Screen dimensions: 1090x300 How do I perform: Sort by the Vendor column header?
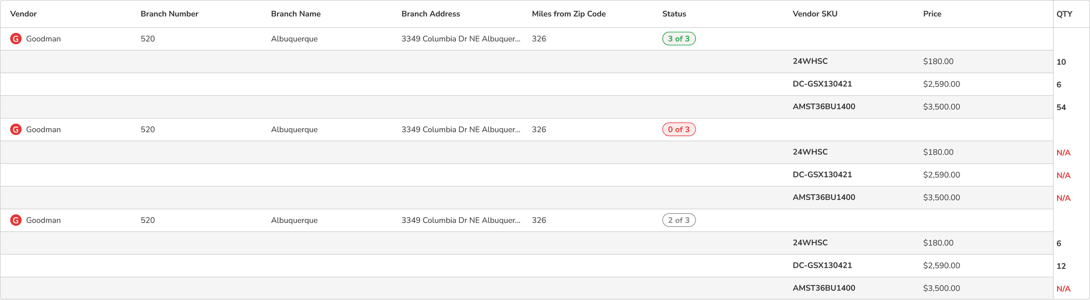pyautogui.click(x=23, y=14)
